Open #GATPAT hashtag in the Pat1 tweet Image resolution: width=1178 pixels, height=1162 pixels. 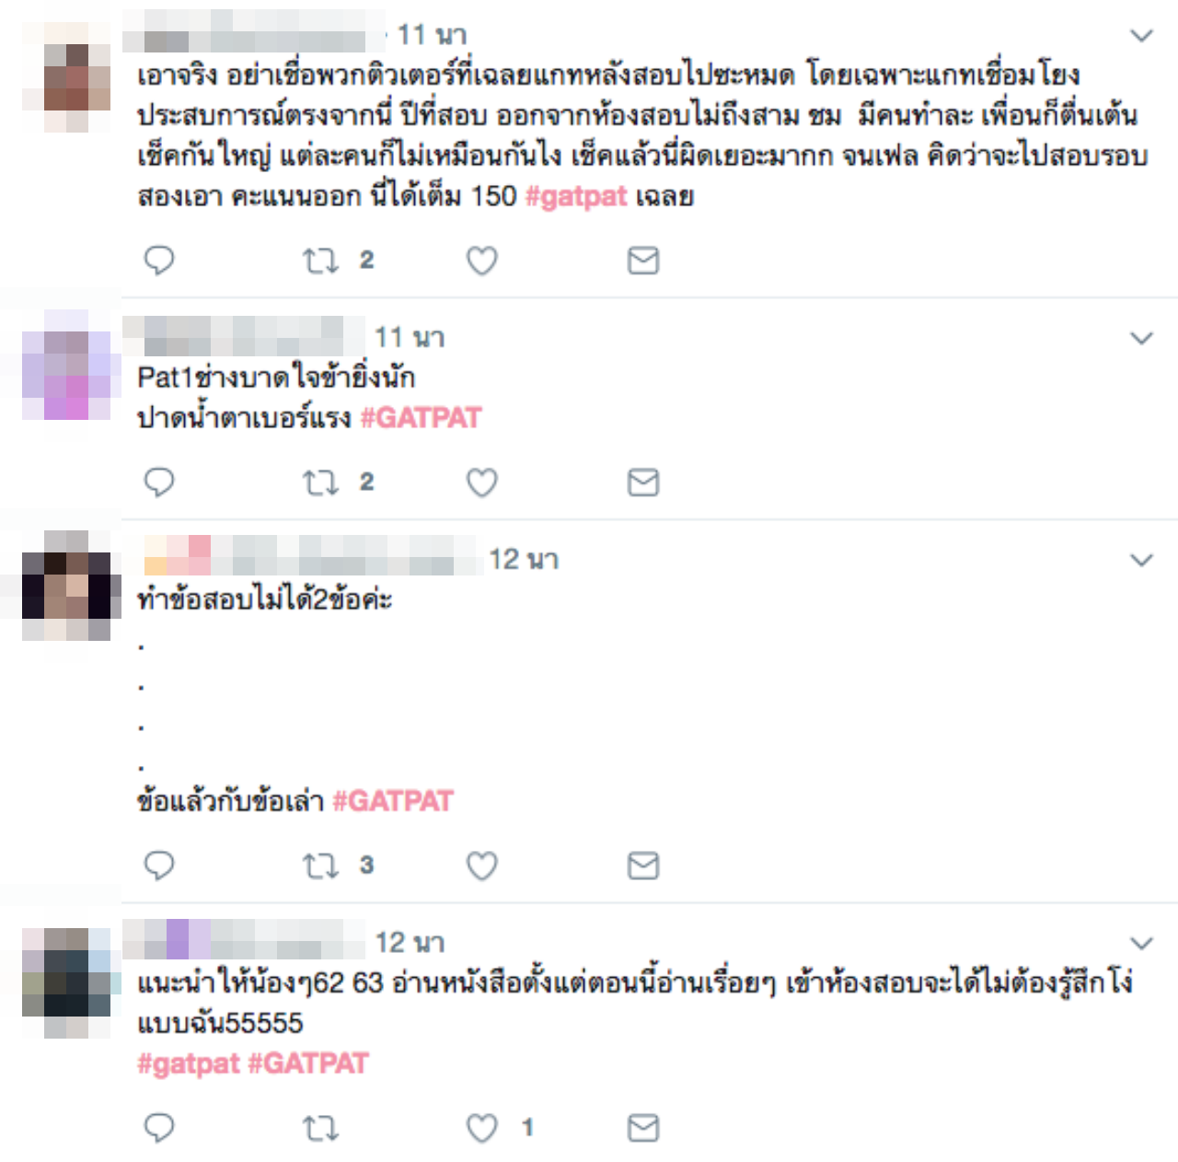tap(421, 418)
